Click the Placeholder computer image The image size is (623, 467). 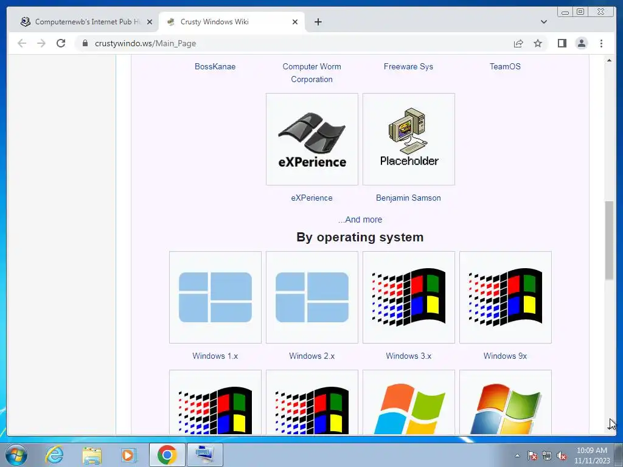click(408, 139)
